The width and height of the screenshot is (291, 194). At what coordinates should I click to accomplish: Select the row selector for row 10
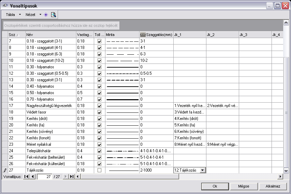pyautogui.click(x=5, y=60)
